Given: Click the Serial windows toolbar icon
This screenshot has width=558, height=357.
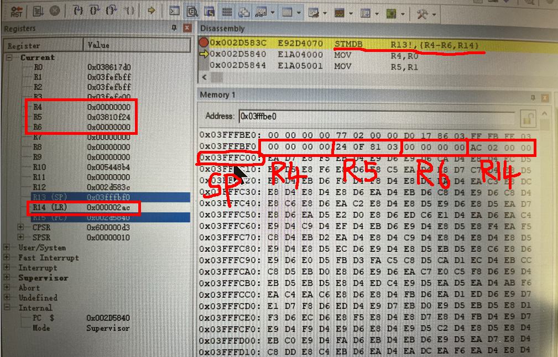Looking at the screenshot, I should coord(314,13).
